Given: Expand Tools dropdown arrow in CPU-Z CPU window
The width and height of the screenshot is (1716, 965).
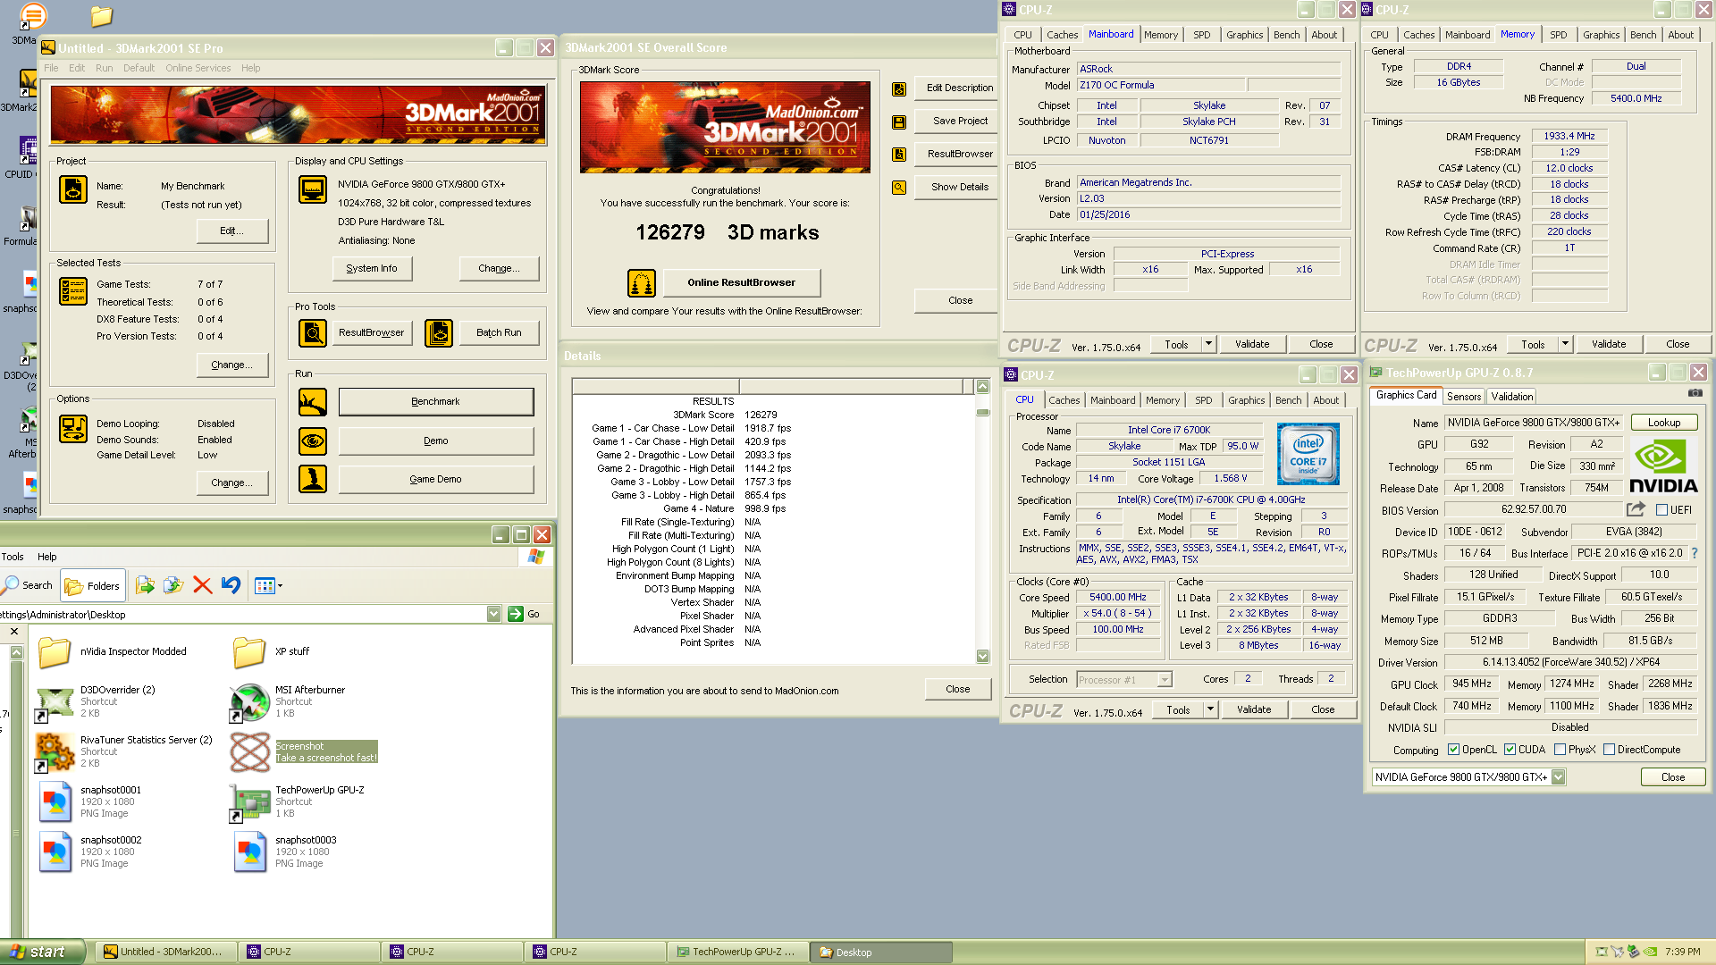Looking at the screenshot, I should pos(1210,709).
